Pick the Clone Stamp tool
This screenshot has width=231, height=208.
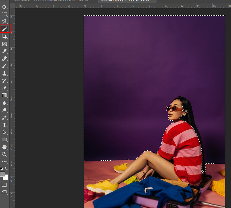pyautogui.click(x=4, y=73)
